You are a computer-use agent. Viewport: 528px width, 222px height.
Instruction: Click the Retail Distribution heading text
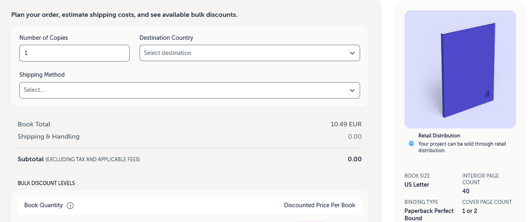click(439, 135)
